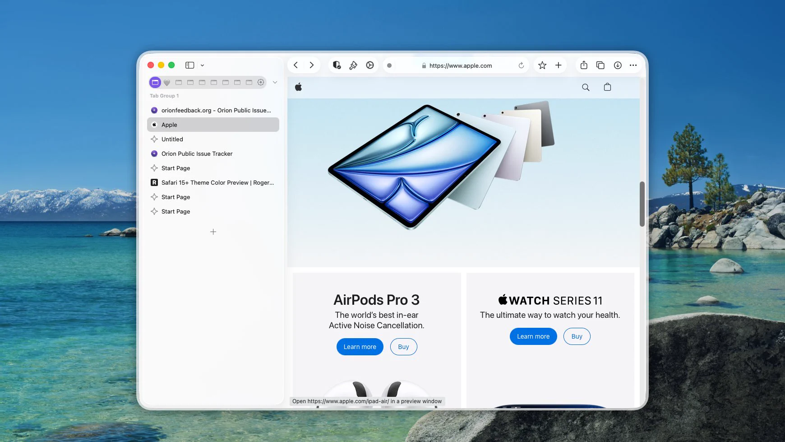Click the iPad Air hero image
Viewport: 785px width, 442px height.
[x=441, y=165]
